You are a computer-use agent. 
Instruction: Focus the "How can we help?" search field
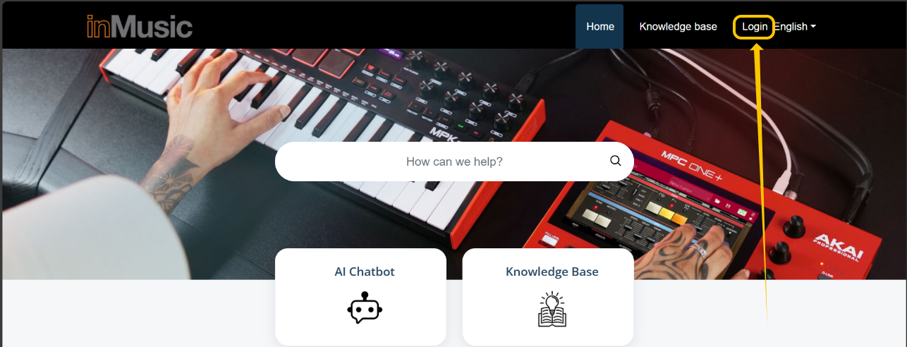click(454, 162)
